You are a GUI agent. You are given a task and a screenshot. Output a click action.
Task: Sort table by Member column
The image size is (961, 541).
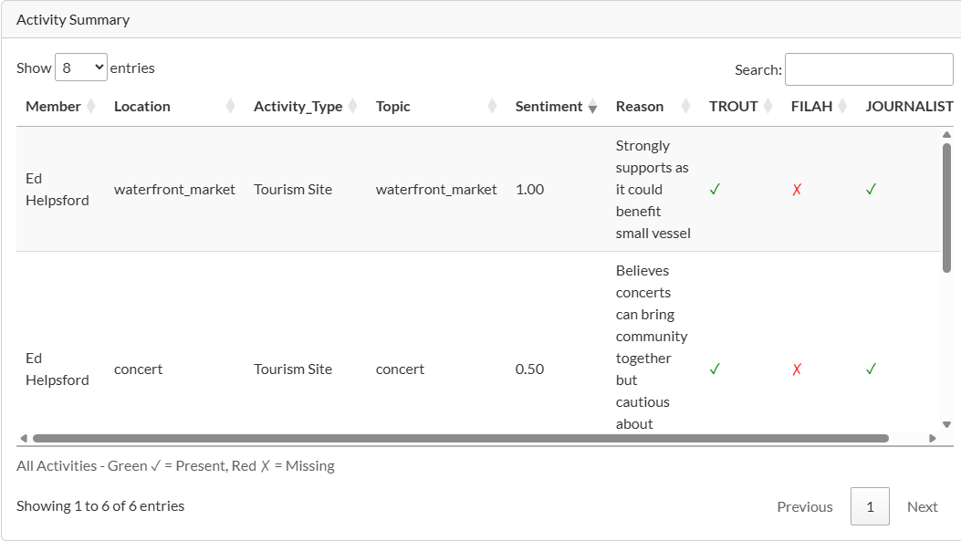click(x=53, y=107)
